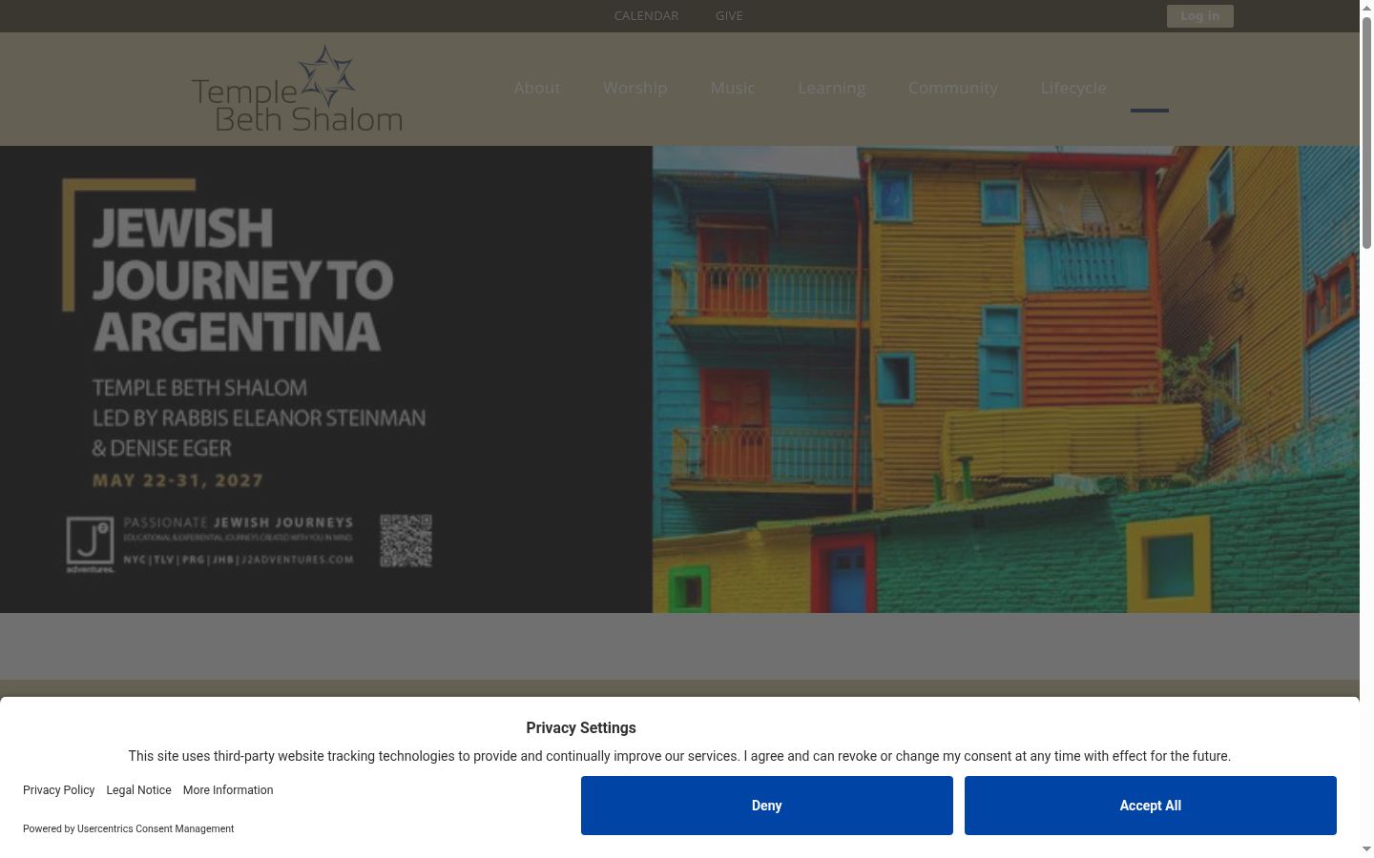Click the Jewish Journey to Argentina banner
Viewport: 1374px width, 858px height.
point(679,379)
